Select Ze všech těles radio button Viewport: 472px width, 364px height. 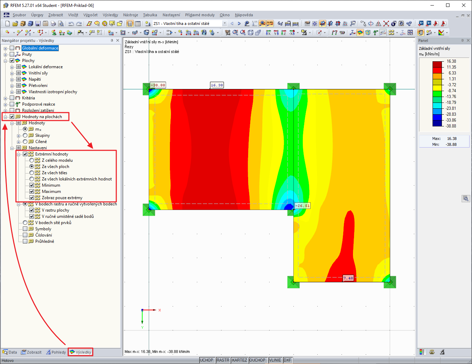pyautogui.click(x=32, y=173)
